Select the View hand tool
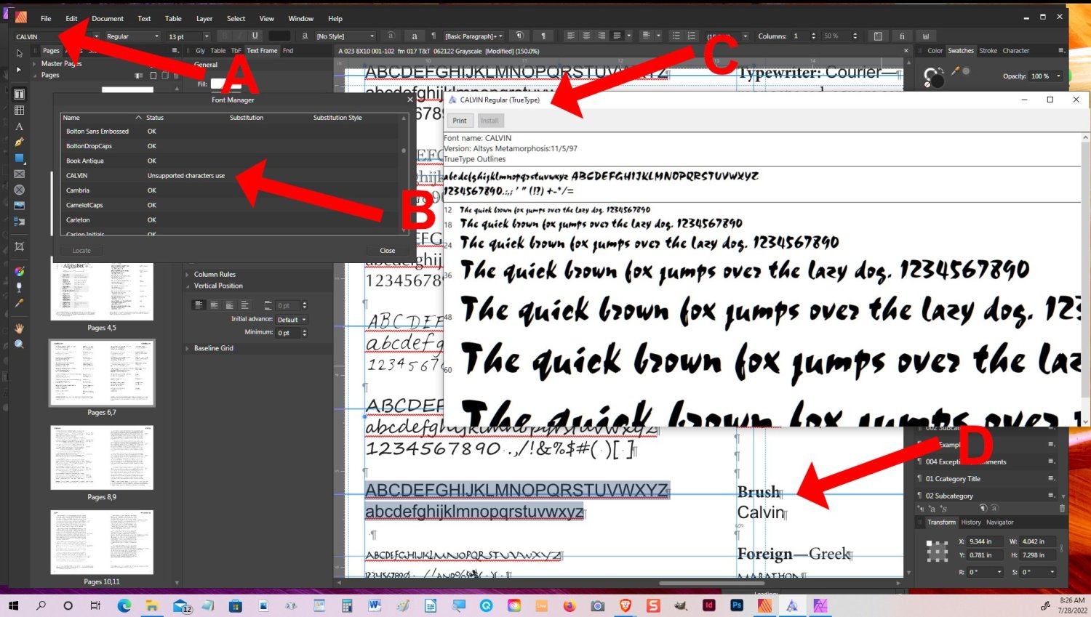Image resolution: width=1091 pixels, height=617 pixels. (x=18, y=328)
